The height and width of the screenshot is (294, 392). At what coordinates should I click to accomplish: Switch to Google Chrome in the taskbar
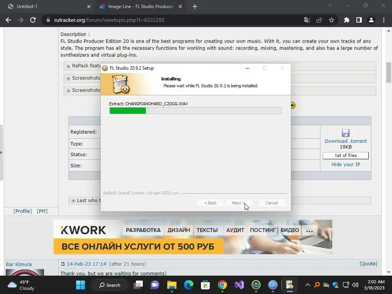(222, 285)
